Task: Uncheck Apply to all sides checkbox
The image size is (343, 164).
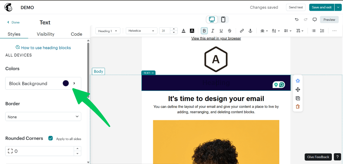Action: (51, 138)
